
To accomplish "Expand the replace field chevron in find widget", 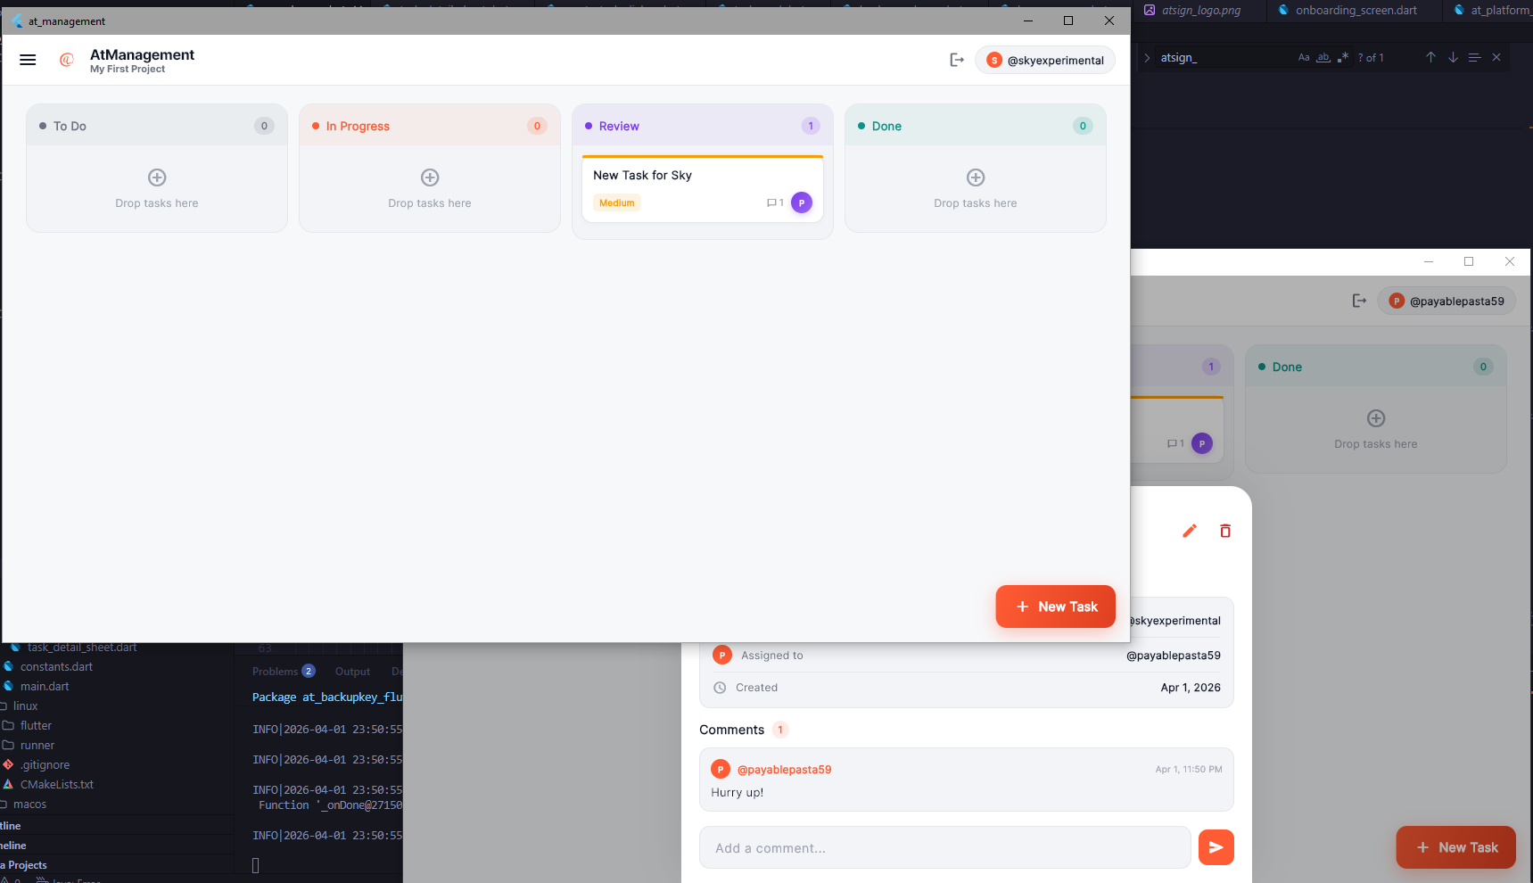I will click(1147, 57).
